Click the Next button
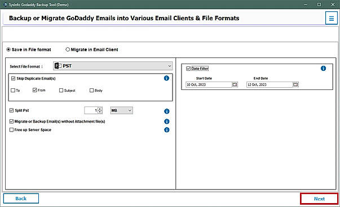The image size is (340, 207). click(x=319, y=199)
